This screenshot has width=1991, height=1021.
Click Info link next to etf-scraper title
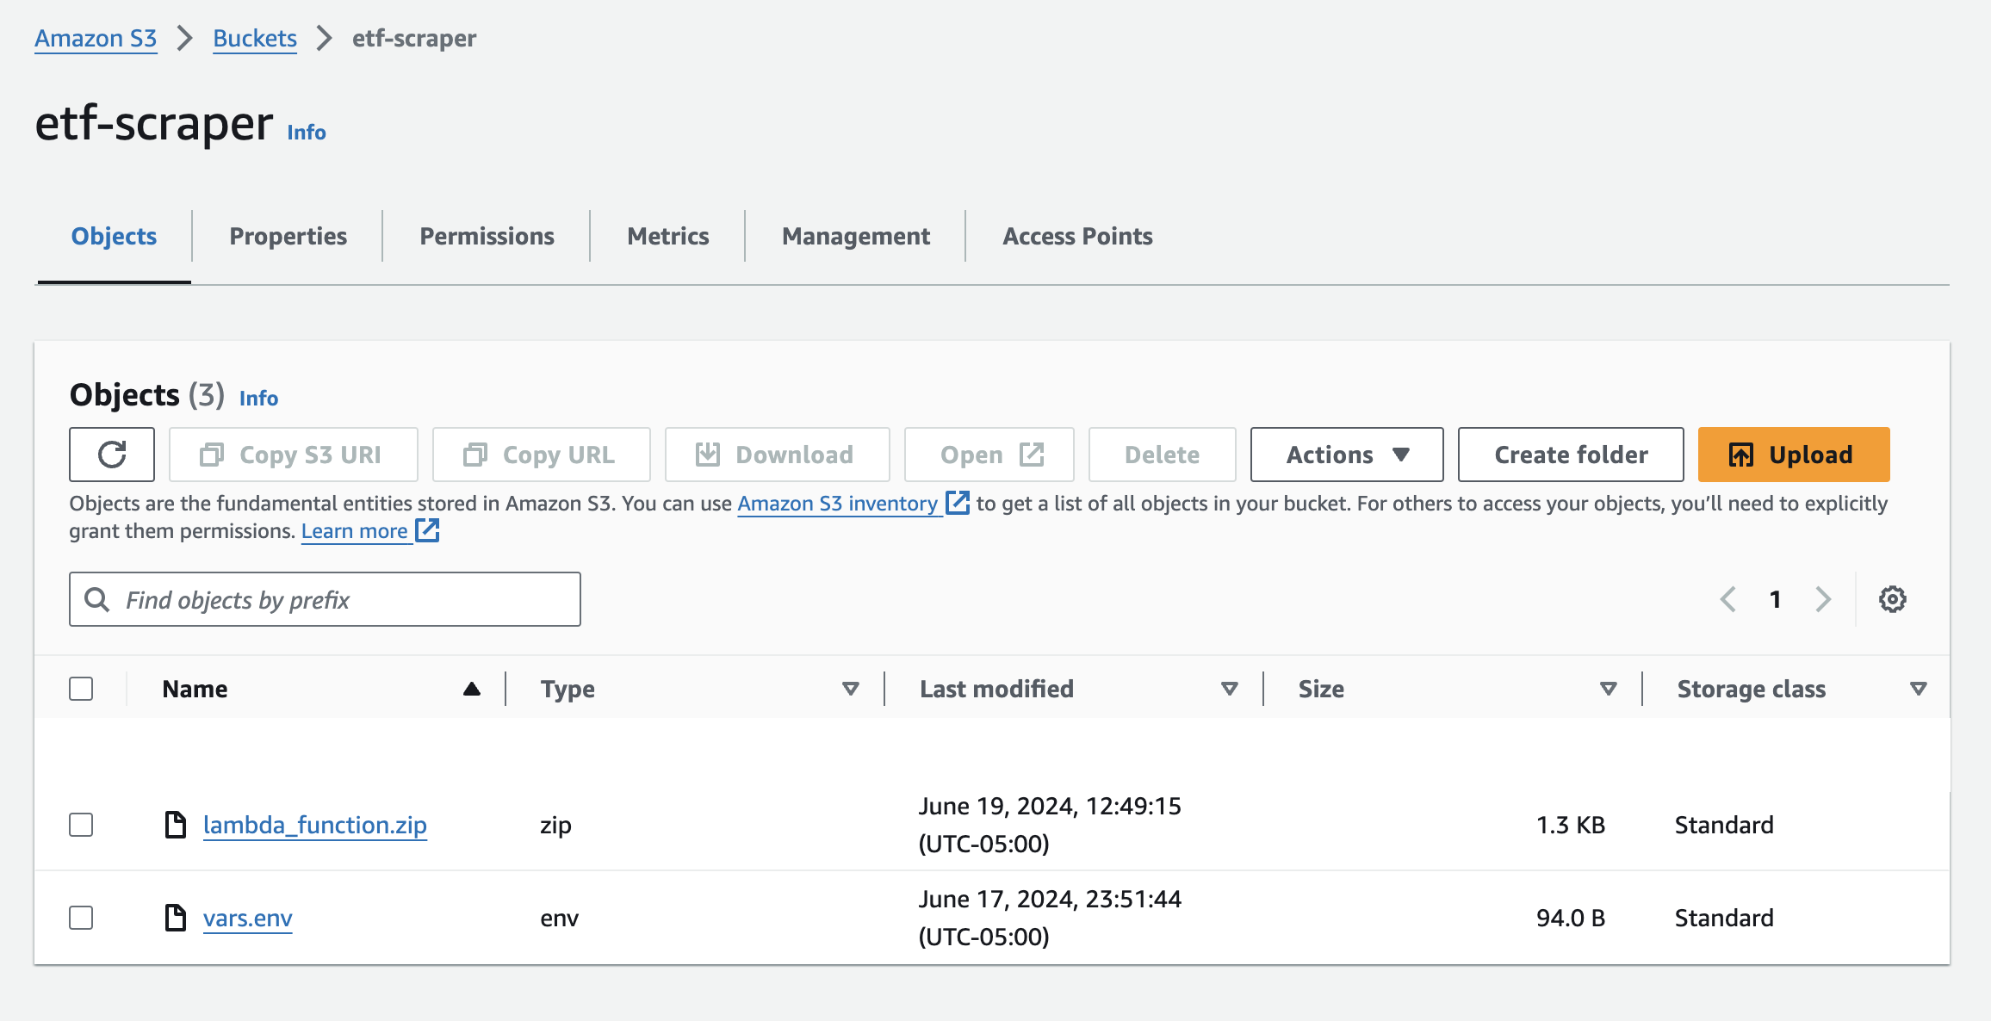click(307, 132)
